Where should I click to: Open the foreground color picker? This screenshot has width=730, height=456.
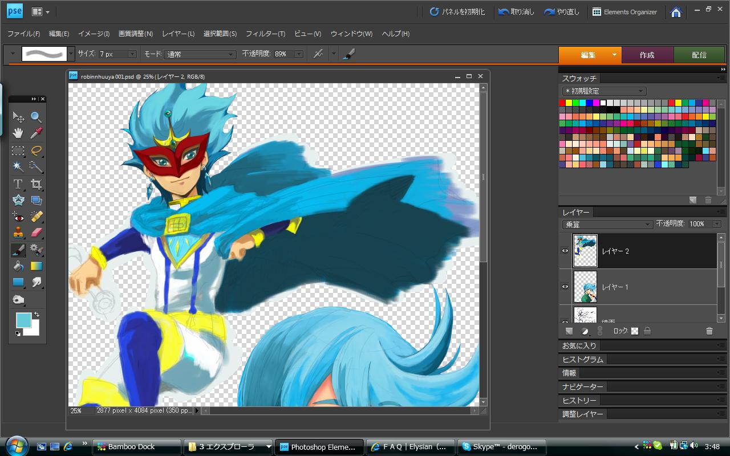[23, 320]
